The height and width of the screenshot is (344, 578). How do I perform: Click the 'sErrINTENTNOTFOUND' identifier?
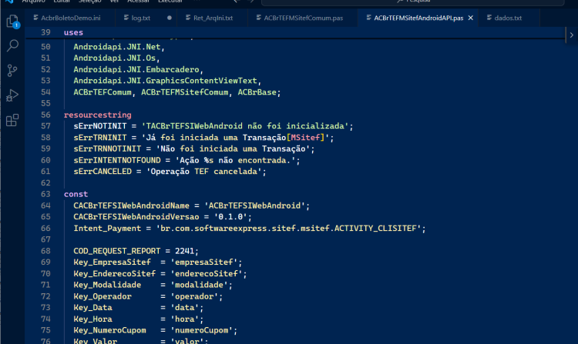(117, 160)
